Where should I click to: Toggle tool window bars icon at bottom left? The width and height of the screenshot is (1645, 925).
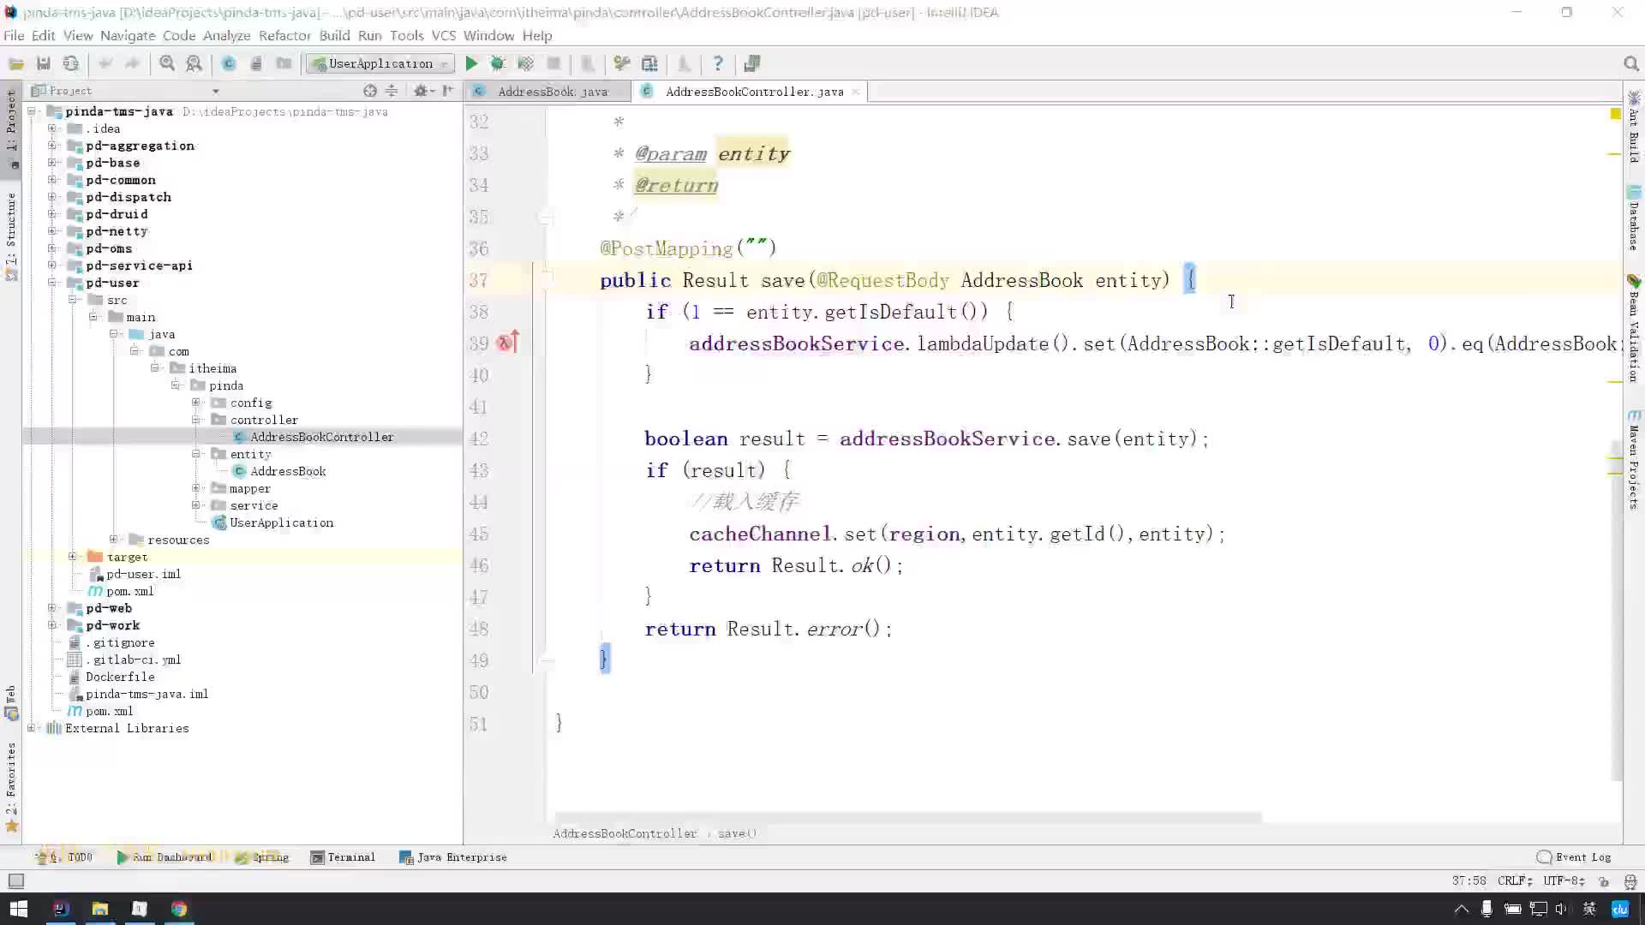[15, 880]
